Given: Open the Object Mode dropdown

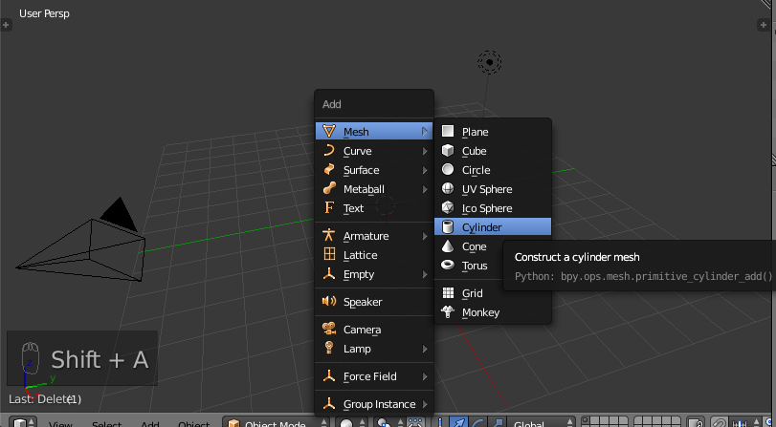Looking at the screenshot, I should [x=276, y=423].
